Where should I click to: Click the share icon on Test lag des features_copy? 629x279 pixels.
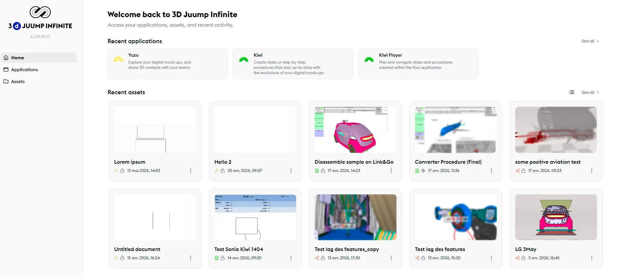(x=317, y=258)
